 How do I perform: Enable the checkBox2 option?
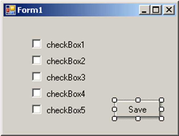tap(37, 60)
